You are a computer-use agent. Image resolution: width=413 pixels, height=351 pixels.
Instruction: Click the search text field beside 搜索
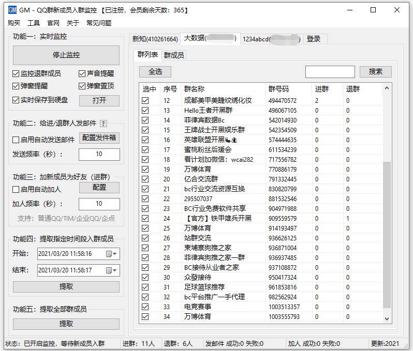click(x=330, y=72)
